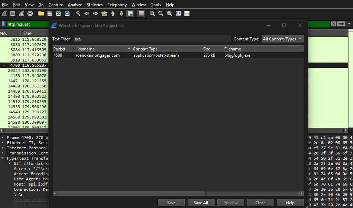Image resolution: width=353 pixels, height=208 pixels.
Task: Open the capture options gear icon
Action: pyautogui.click(x=30, y=13)
